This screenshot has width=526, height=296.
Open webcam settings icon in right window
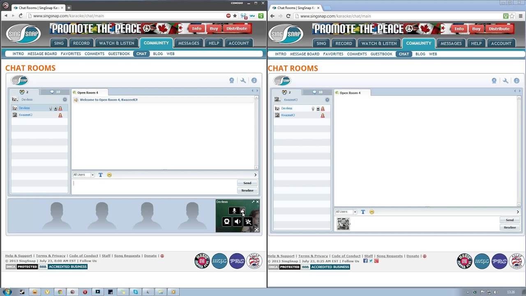click(494, 81)
